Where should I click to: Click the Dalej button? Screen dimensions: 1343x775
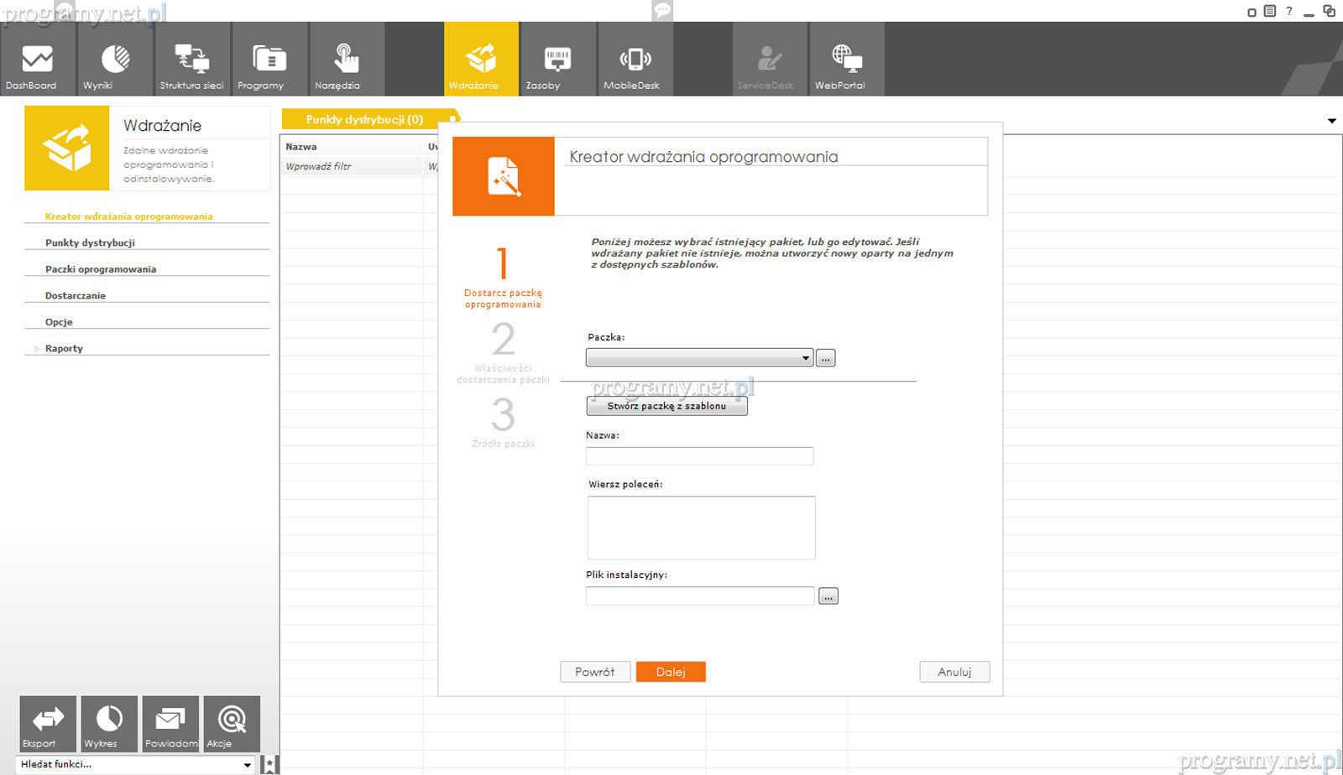tap(670, 672)
